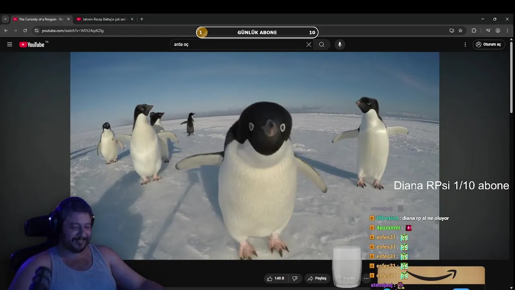Close 'The Curiosity of a Penguin' tab
The image size is (515, 290).
[68, 19]
